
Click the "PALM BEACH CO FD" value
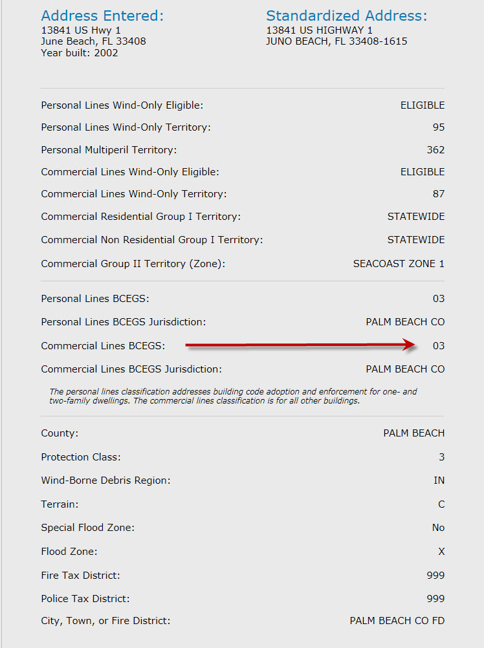pyautogui.click(x=397, y=621)
